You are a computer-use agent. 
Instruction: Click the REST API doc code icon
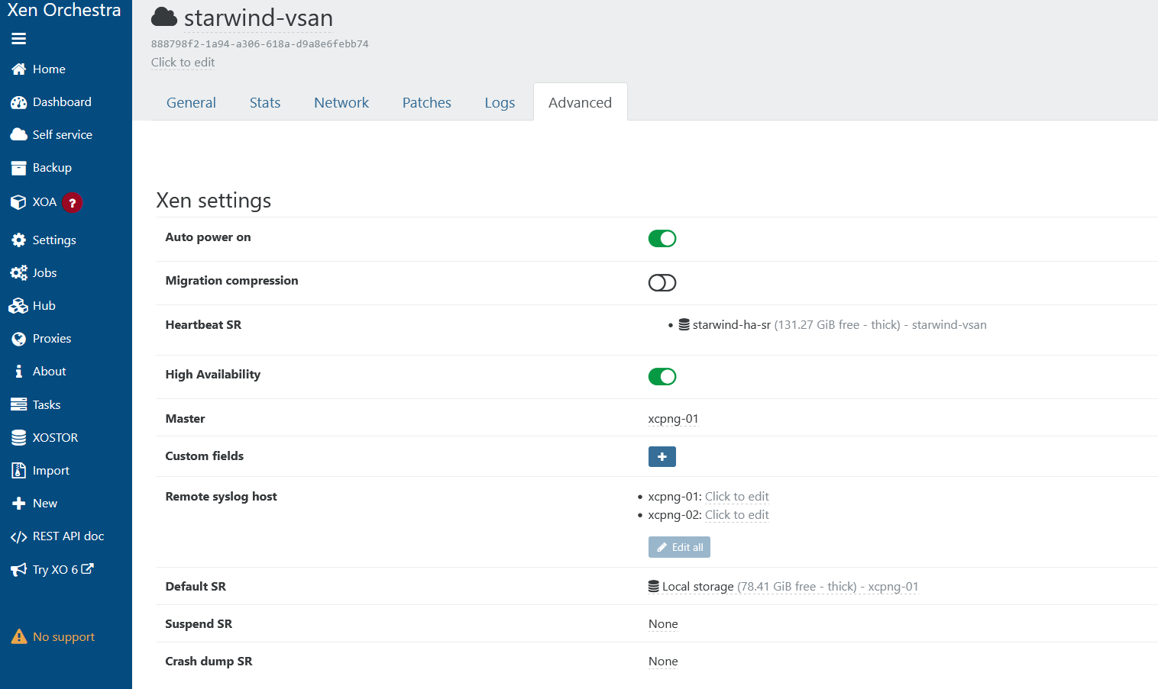(19, 537)
